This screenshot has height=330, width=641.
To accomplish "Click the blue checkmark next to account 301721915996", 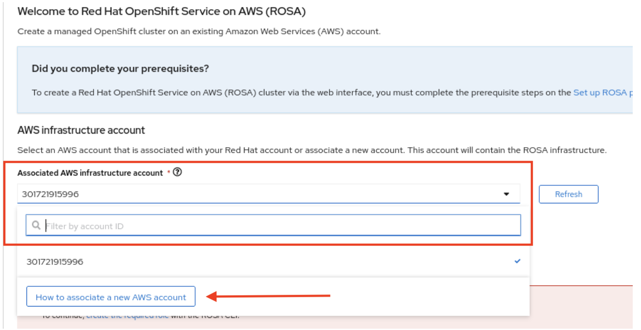I will click(517, 261).
